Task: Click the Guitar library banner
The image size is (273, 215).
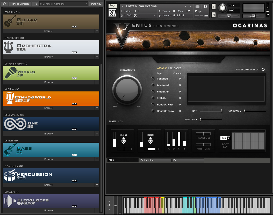Action: (x=51, y=21)
